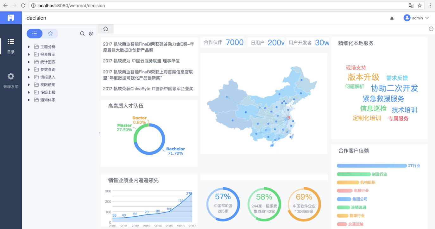
Task: Open the 中国云服务联盟 理事单位 news item
Action: tap(141, 61)
